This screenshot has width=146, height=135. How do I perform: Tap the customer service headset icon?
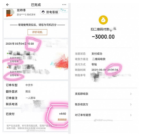(43, 12)
